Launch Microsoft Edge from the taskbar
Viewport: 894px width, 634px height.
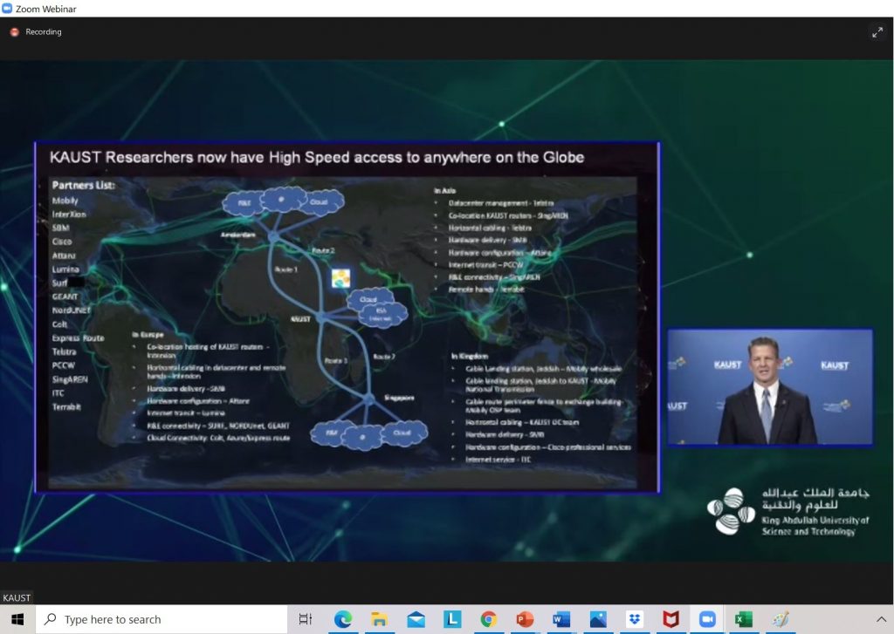[x=342, y=619]
